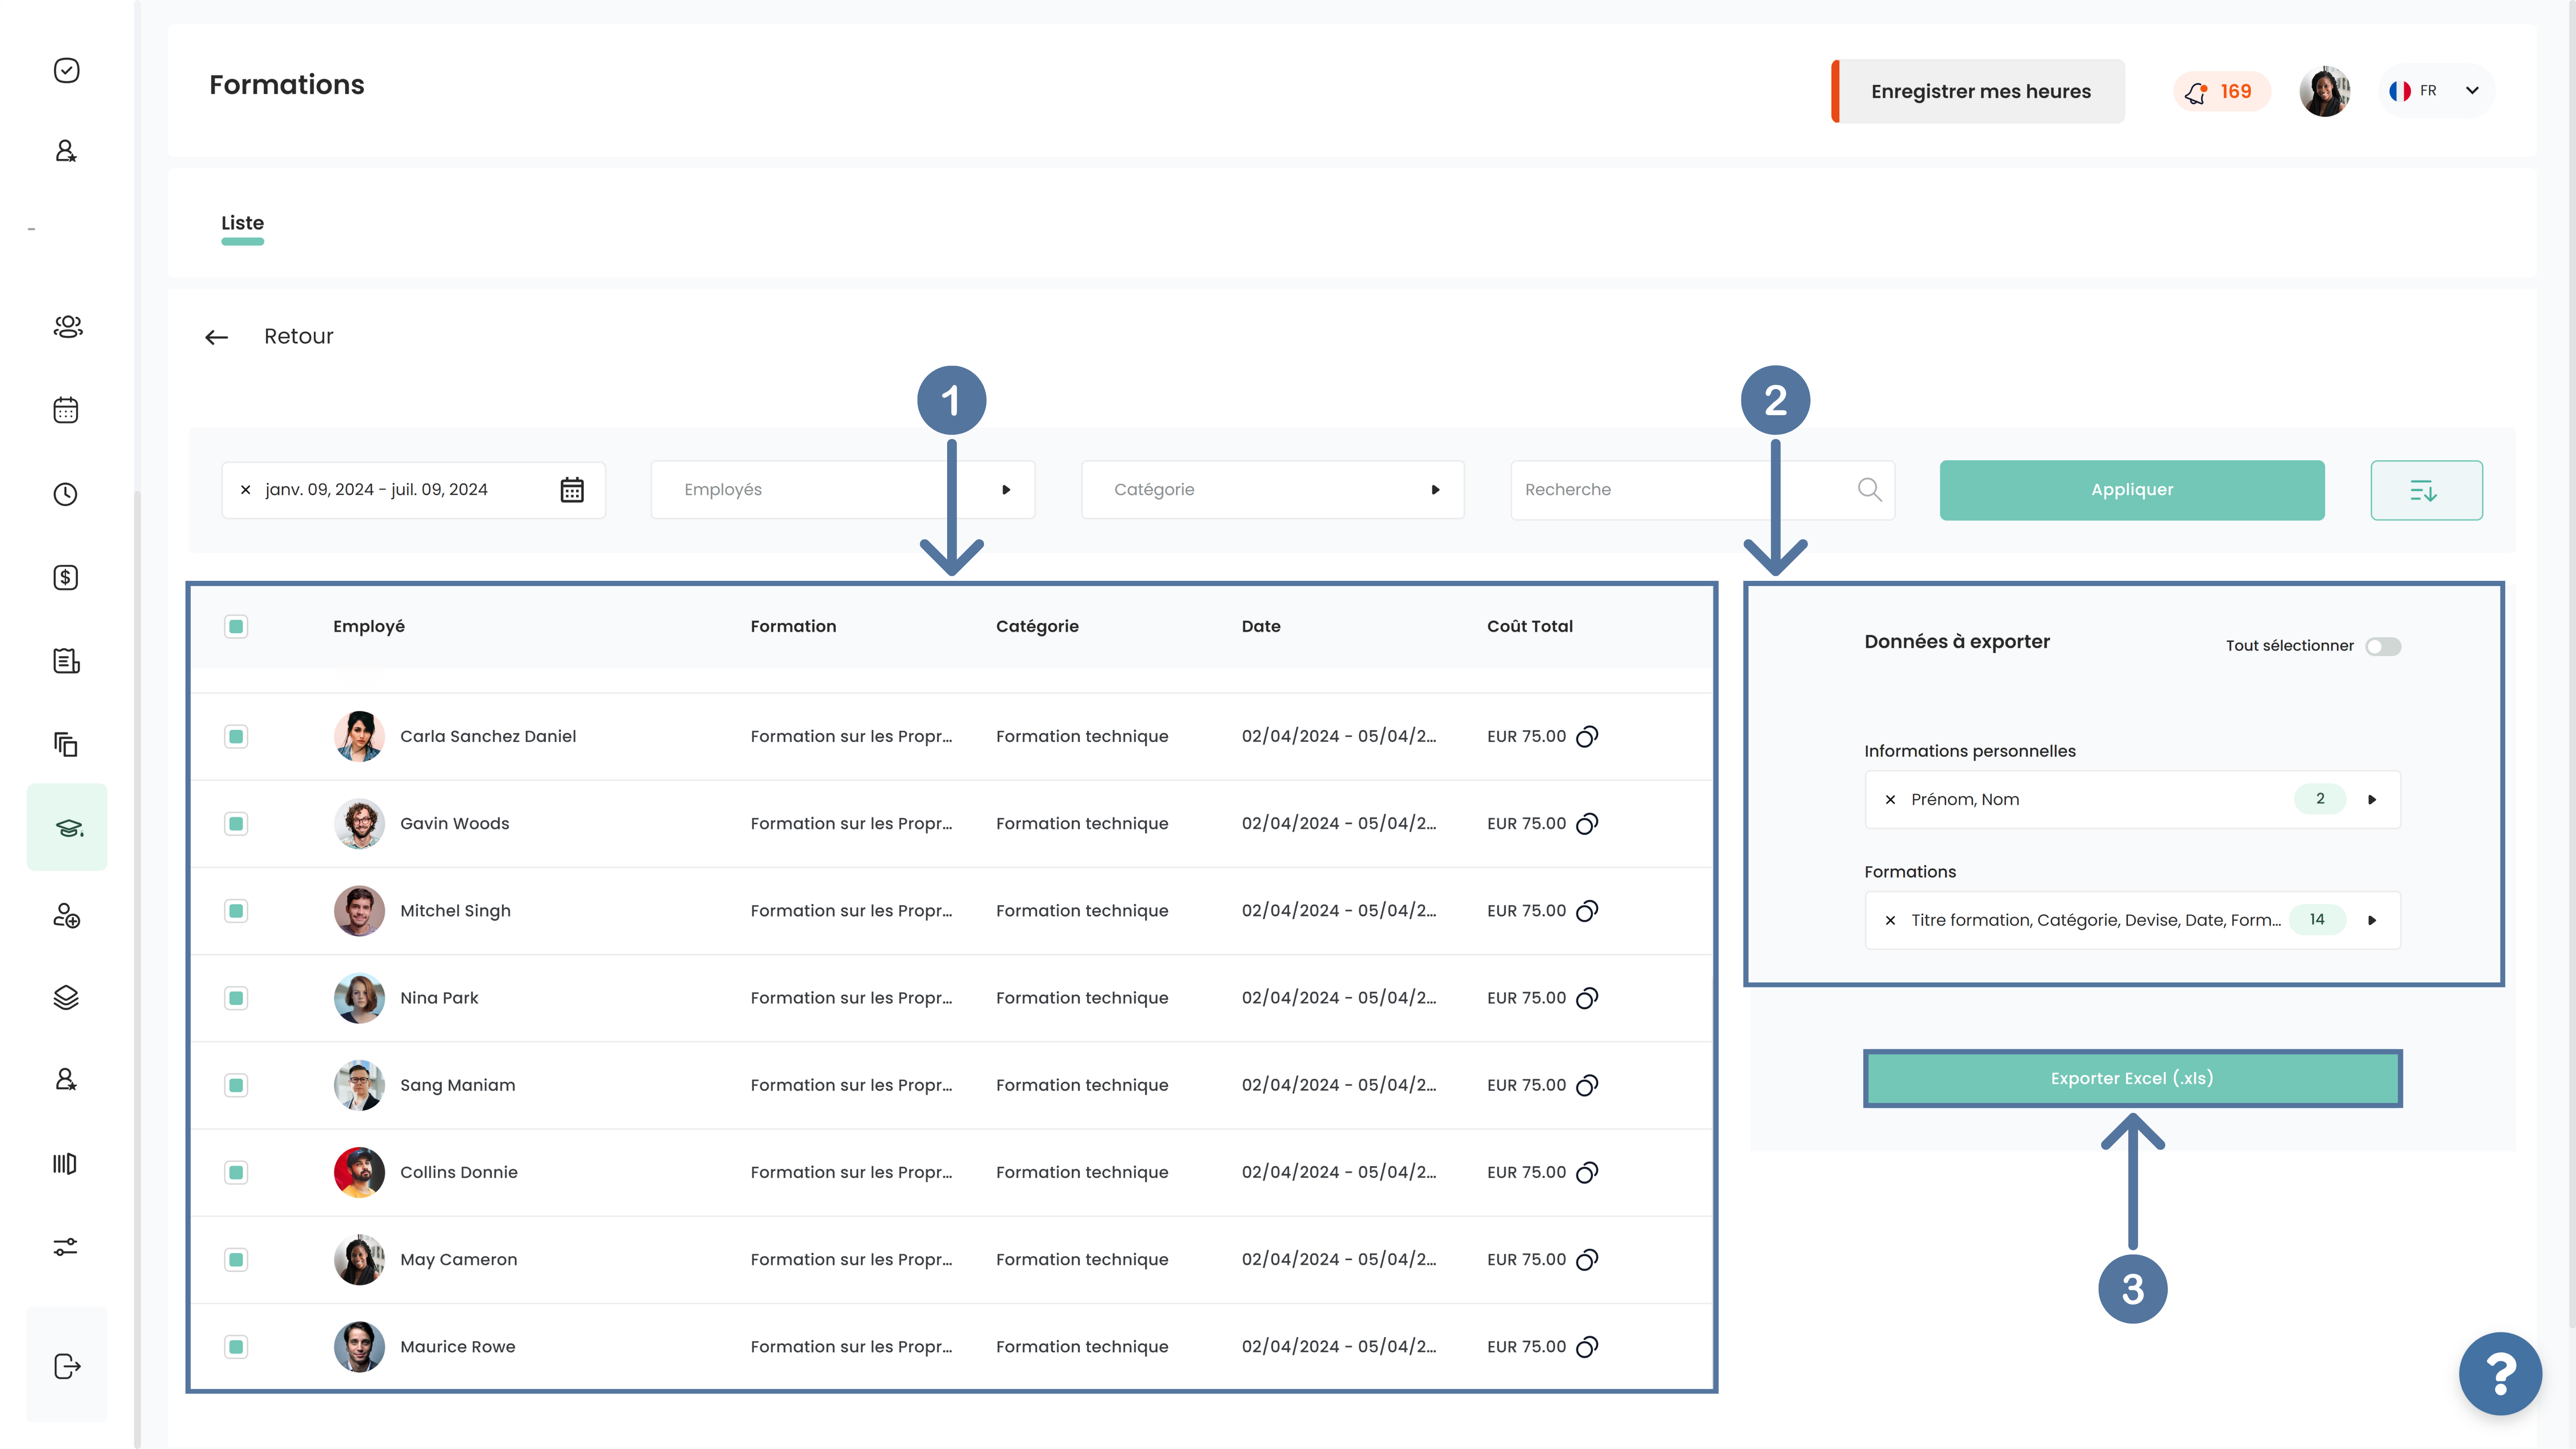Click Exporter Excel (.xls) button

2132,1078
